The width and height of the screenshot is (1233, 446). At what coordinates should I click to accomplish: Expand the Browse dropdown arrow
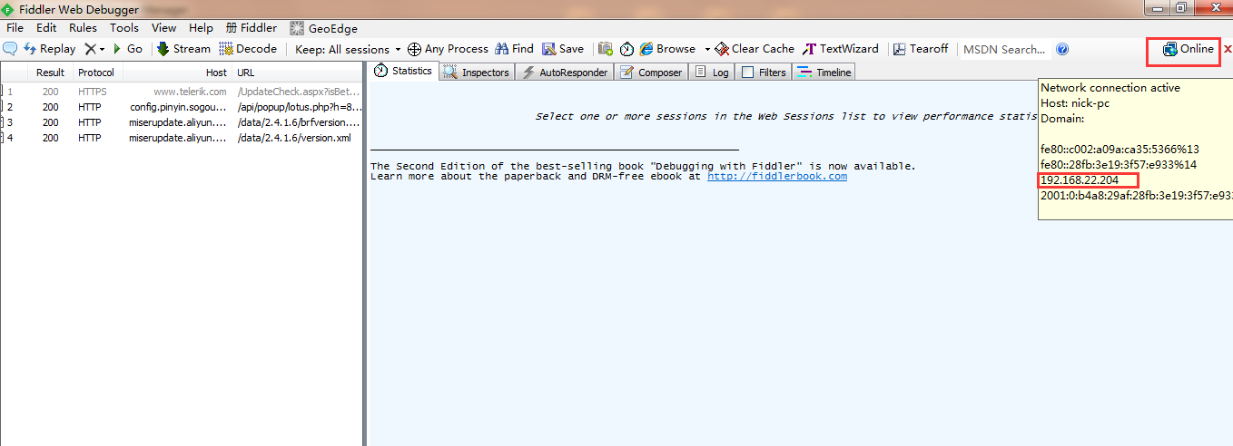coord(707,49)
